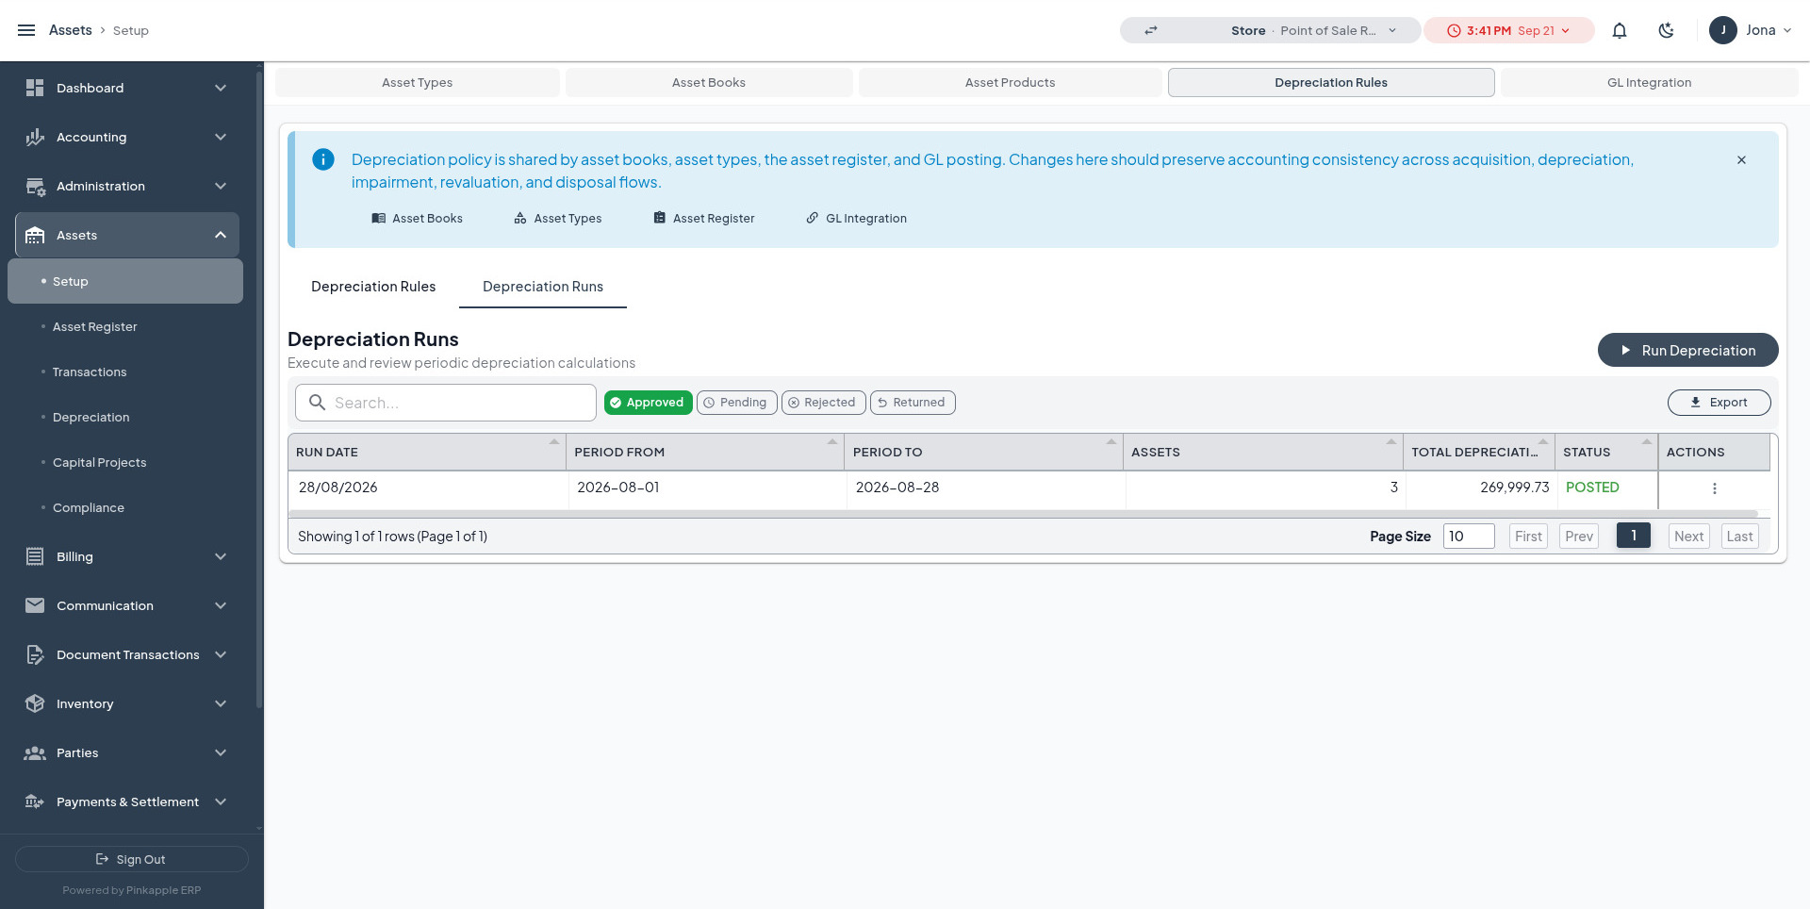Viewport: 1810px width, 909px height.
Task: Switch to GL Integration tab
Action: pos(1649,82)
